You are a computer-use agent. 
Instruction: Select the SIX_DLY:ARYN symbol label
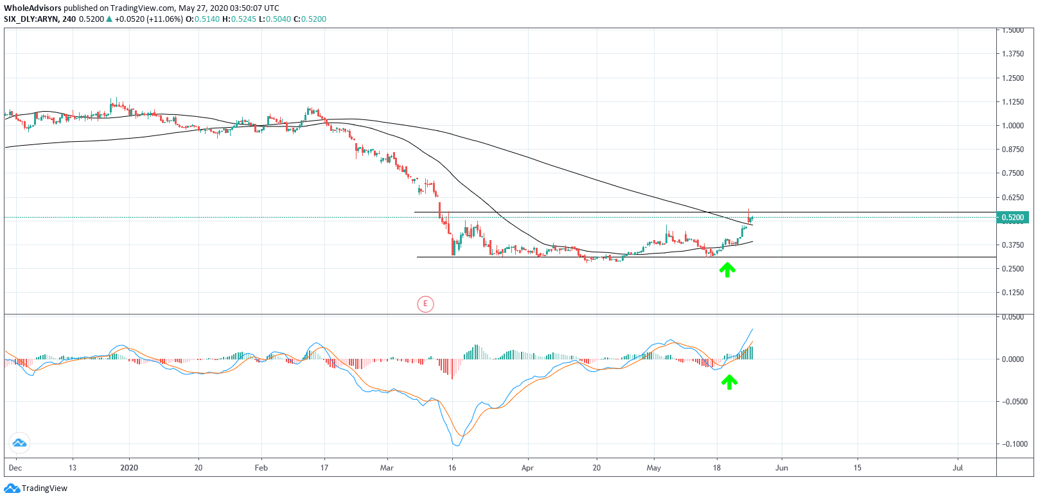pyautogui.click(x=31, y=19)
